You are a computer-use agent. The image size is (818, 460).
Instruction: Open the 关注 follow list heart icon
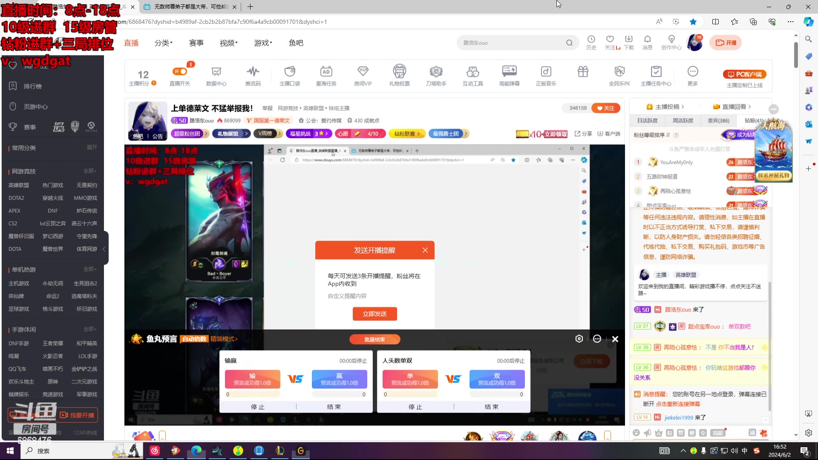(611, 43)
